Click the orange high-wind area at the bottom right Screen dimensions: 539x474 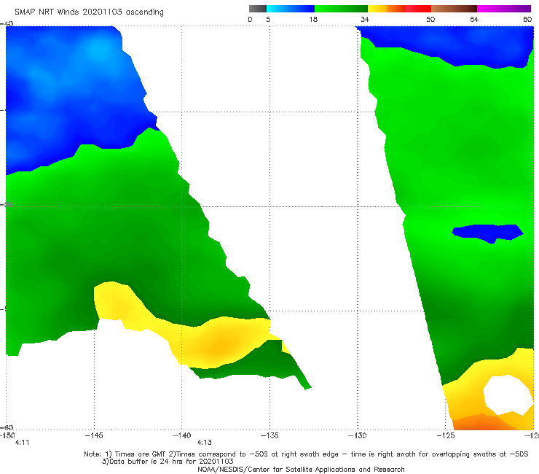[x=481, y=423]
